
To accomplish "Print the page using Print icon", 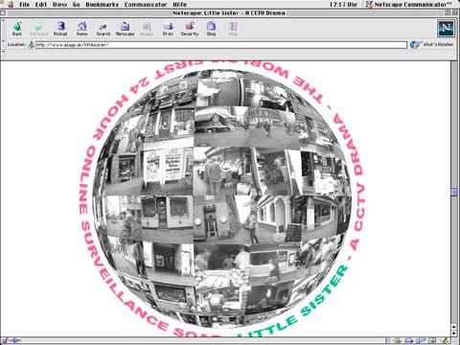I will click(168, 29).
